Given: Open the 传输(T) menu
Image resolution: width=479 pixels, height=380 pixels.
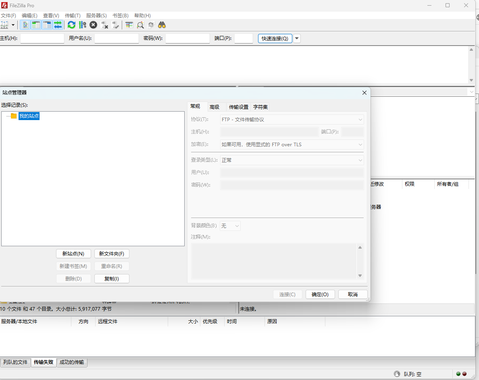Looking at the screenshot, I should pos(73,16).
